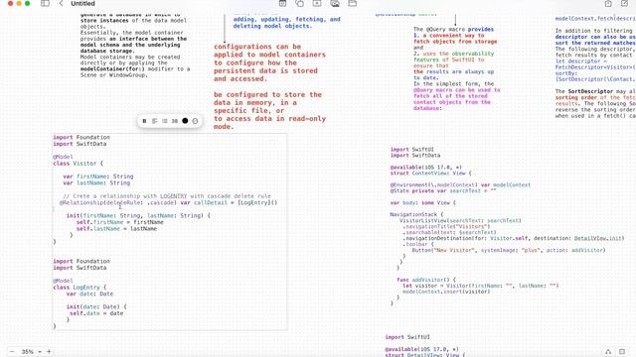Click the 'NavigationStack {' code line
The image size is (636, 357).
coord(416,214)
